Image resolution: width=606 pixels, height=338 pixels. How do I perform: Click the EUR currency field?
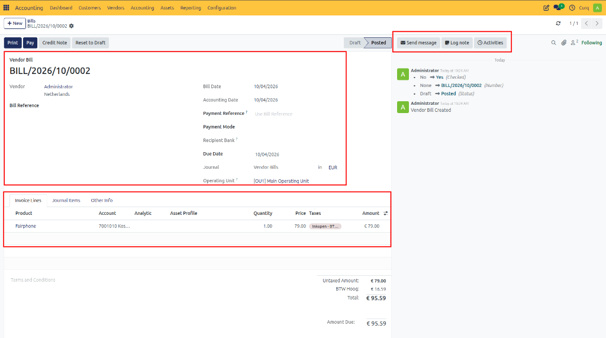(x=333, y=168)
